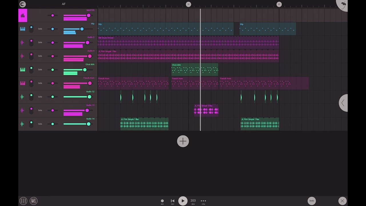The height and width of the screenshot is (206, 366).
Task: Undo the last action
Action: click(312, 201)
